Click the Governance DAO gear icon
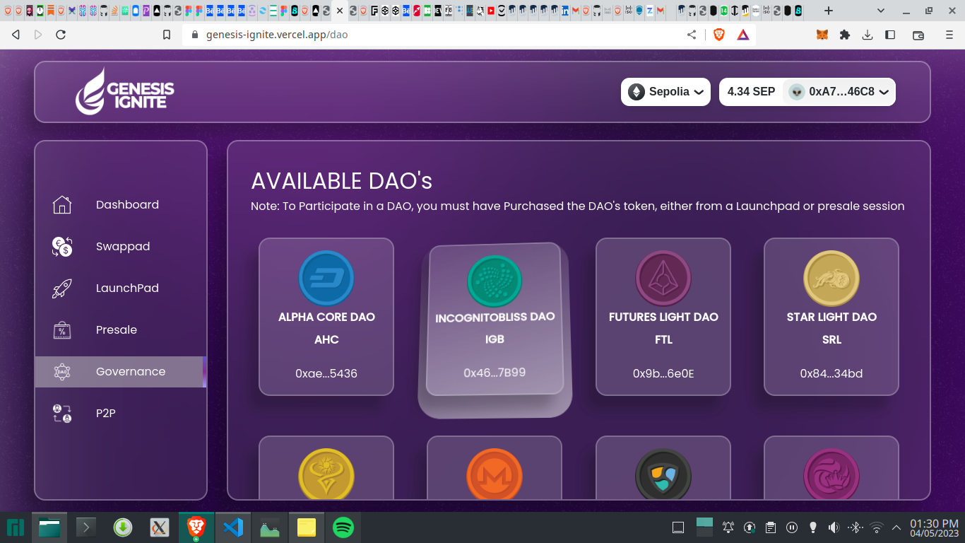 [62, 372]
